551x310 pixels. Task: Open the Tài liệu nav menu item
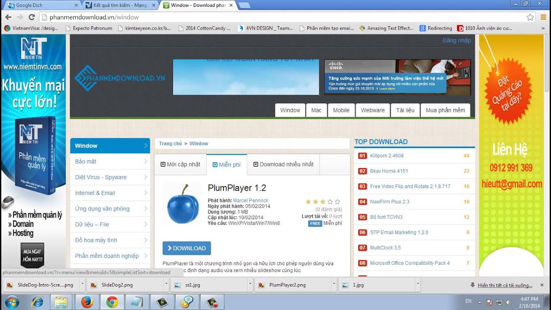(x=405, y=110)
